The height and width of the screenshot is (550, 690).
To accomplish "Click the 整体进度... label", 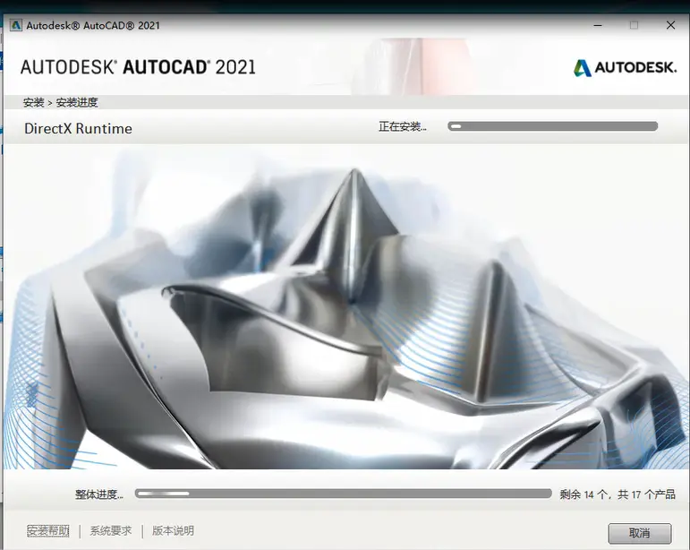I will pyautogui.click(x=99, y=494).
